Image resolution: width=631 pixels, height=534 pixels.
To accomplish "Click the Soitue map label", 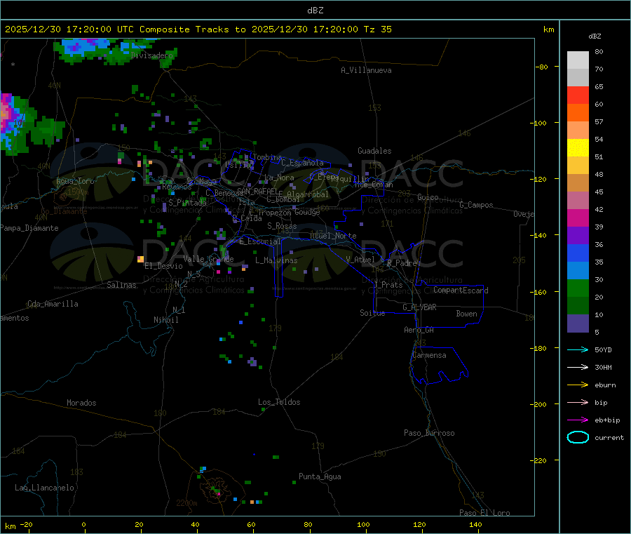I will point(372,313).
